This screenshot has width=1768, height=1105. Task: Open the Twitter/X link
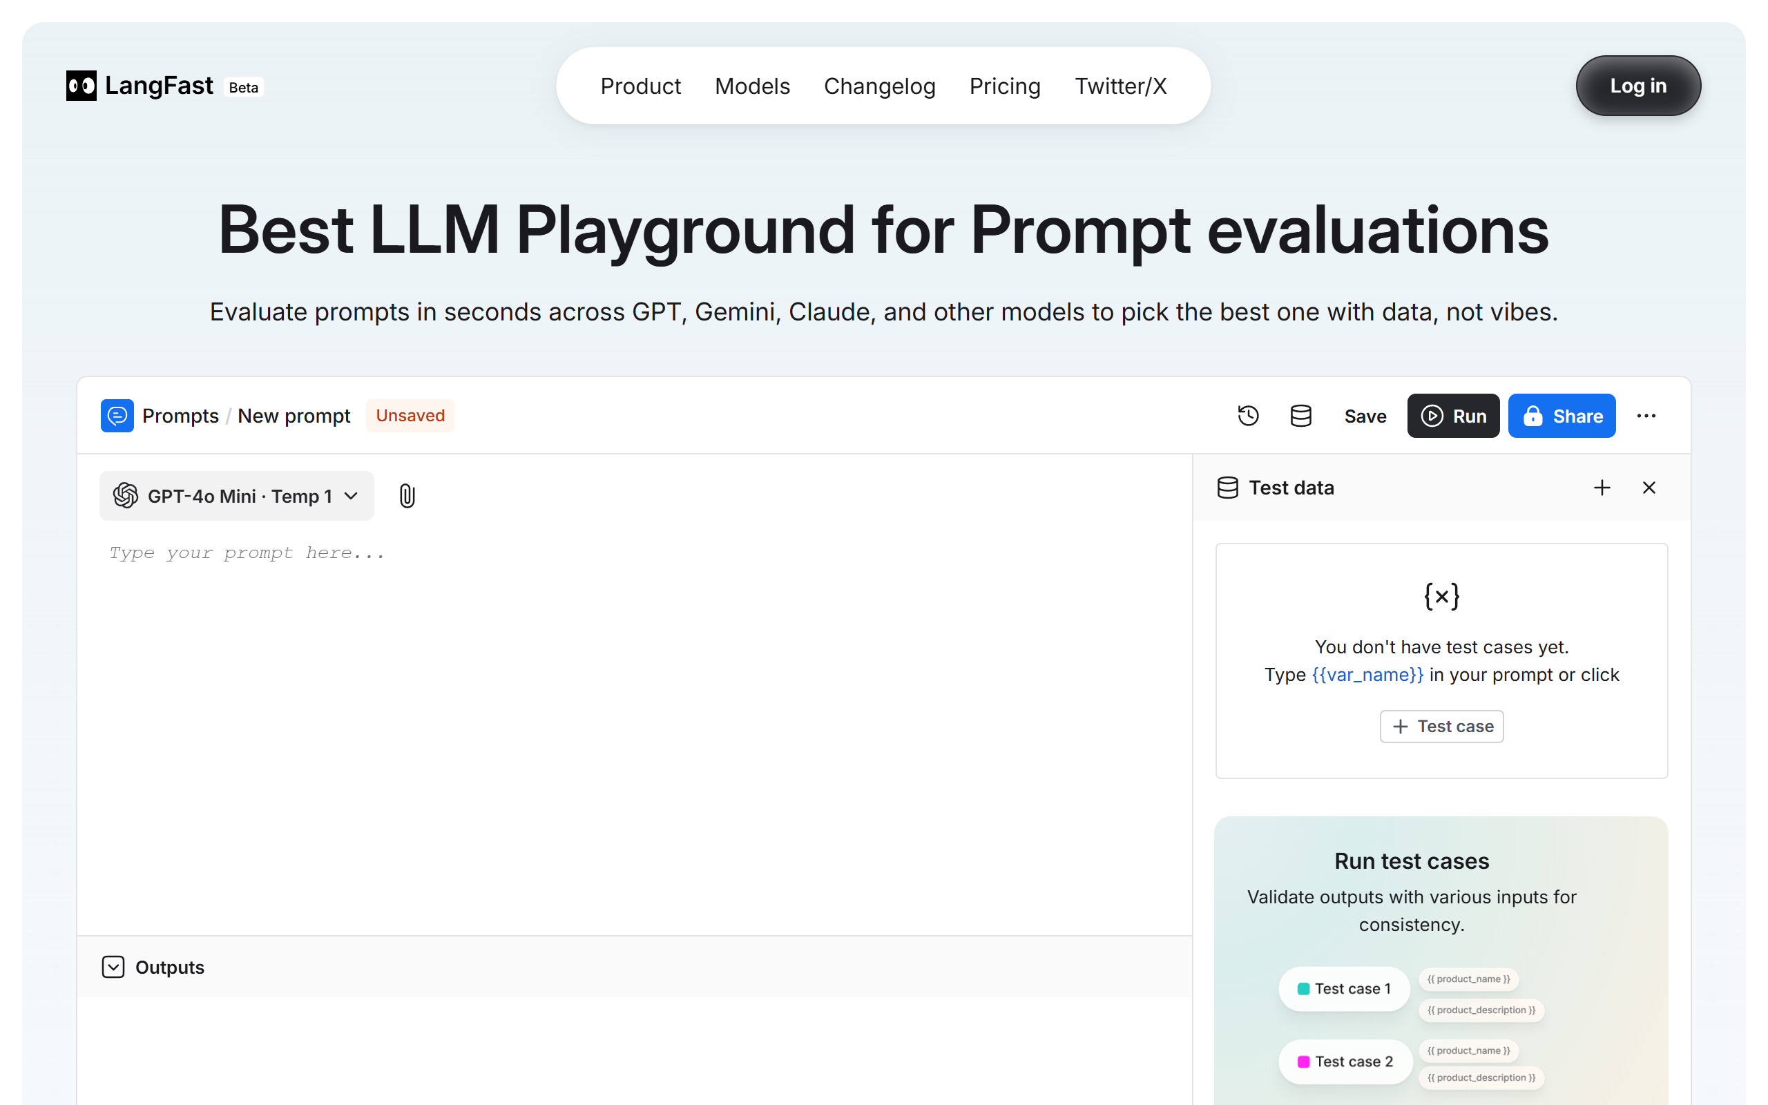coord(1121,86)
